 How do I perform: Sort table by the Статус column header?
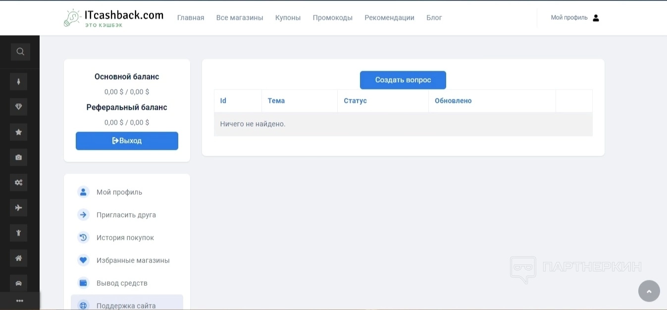coord(356,101)
